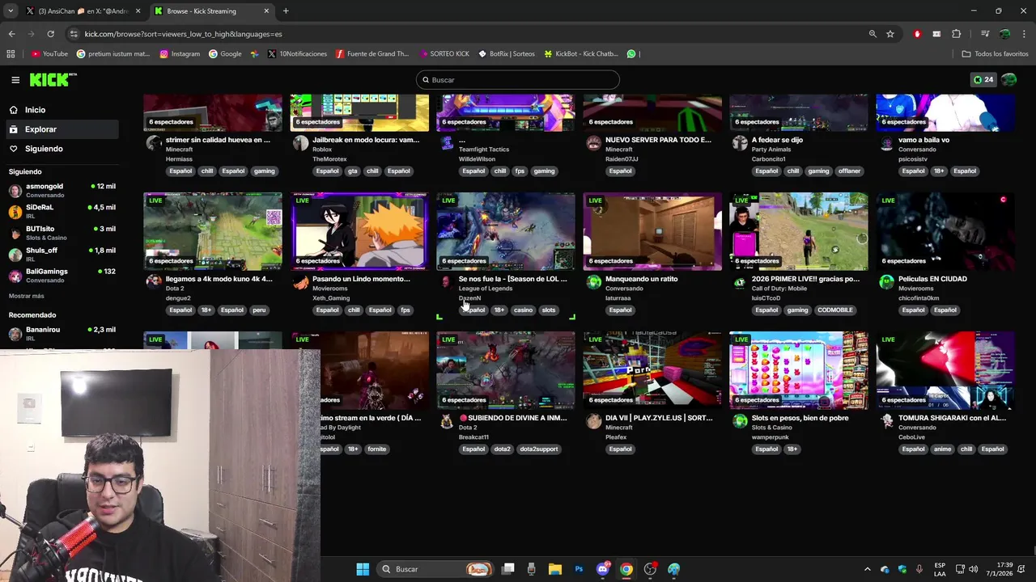Open CeboLive TOMURA SHIGARAKI stream thumbnail
The image size is (1036, 582).
point(945,370)
